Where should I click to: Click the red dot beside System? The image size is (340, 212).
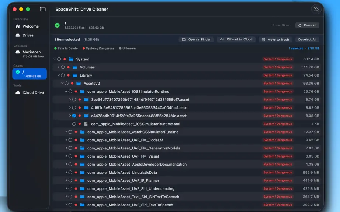pyautogui.click(x=65, y=59)
